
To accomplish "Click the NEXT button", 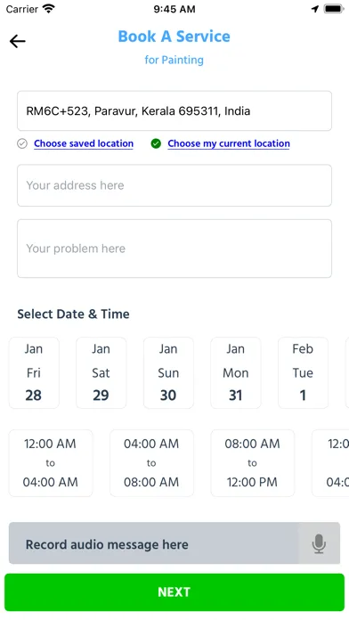I will pos(174,591).
